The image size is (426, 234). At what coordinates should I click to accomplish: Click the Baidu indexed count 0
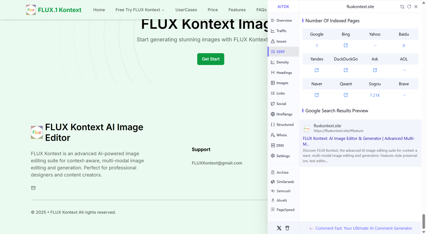(x=404, y=46)
